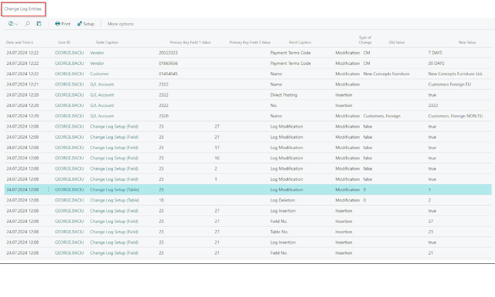Select primary key value 18
The image size is (495, 297).
click(161, 200)
